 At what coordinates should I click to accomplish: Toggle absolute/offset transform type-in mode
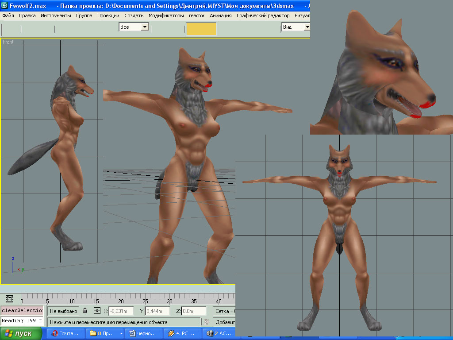[x=97, y=311]
